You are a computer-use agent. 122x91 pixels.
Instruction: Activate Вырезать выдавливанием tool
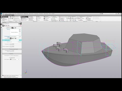click(x=24, y=18)
